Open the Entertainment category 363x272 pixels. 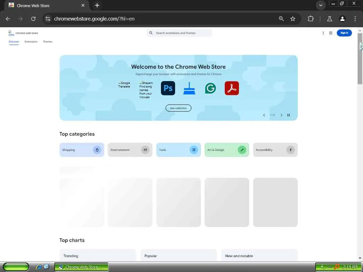(130, 150)
